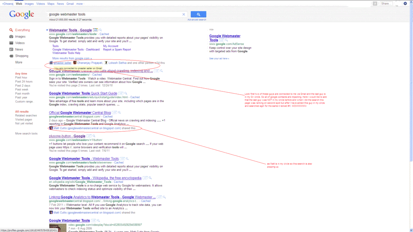The image size is (413, 232).
Task: Filter results to Past month
Action: pos(23,93)
